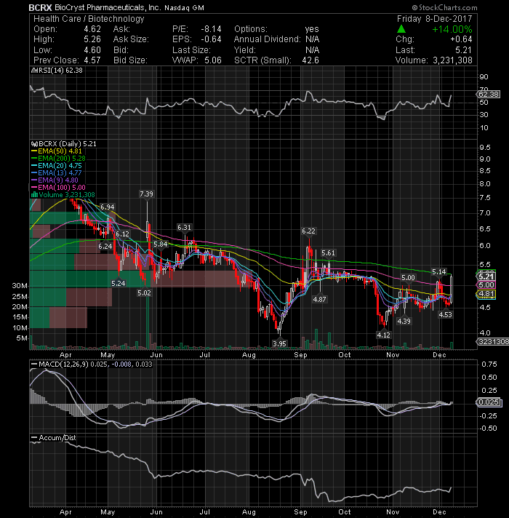Screen dimensions: 509x518
Task: Click the Friday 8-Dec-2017 date
Action: [434, 19]
